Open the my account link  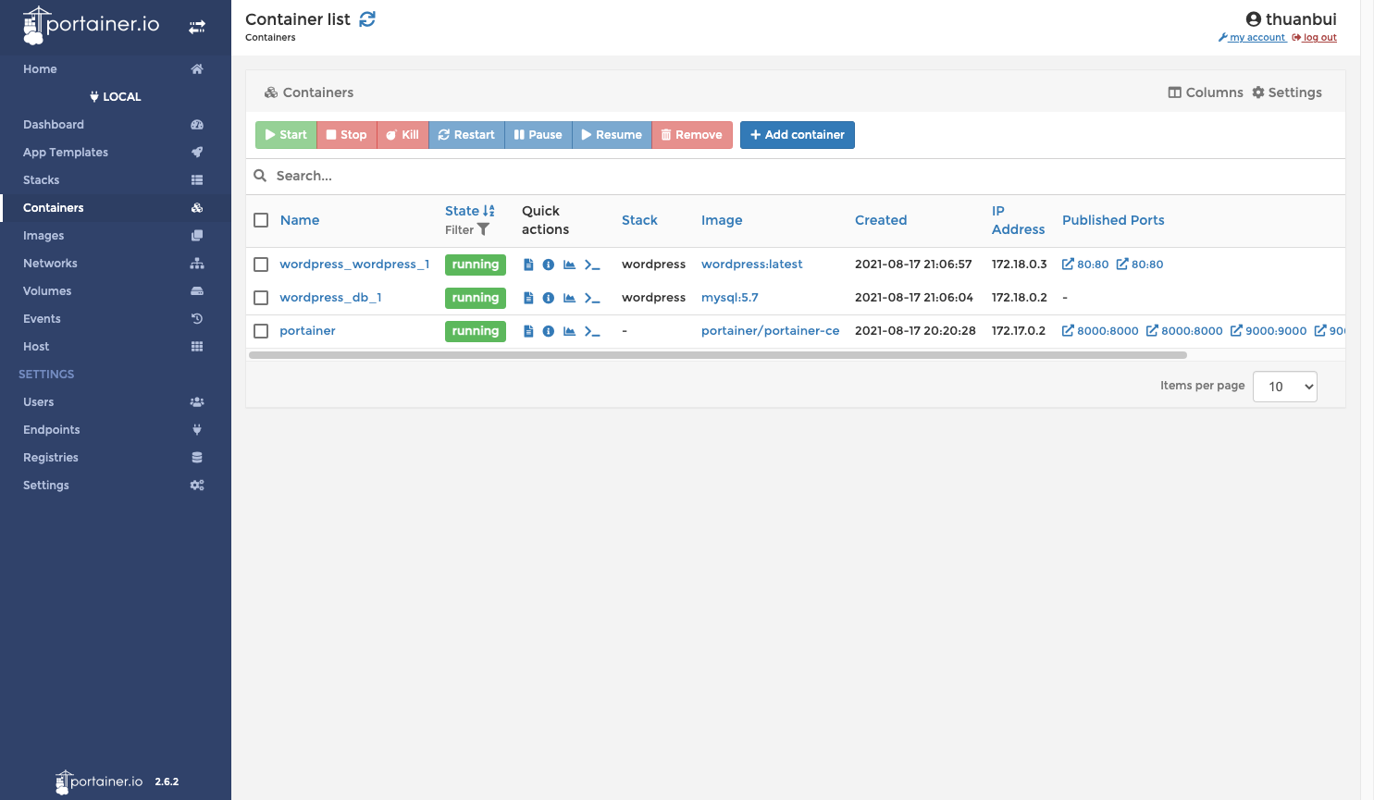pyautogui.click(x=1252, y=38)
